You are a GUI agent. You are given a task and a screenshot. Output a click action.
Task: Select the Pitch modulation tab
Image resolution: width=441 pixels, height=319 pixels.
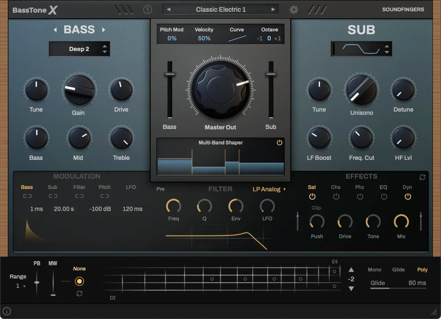105,187
